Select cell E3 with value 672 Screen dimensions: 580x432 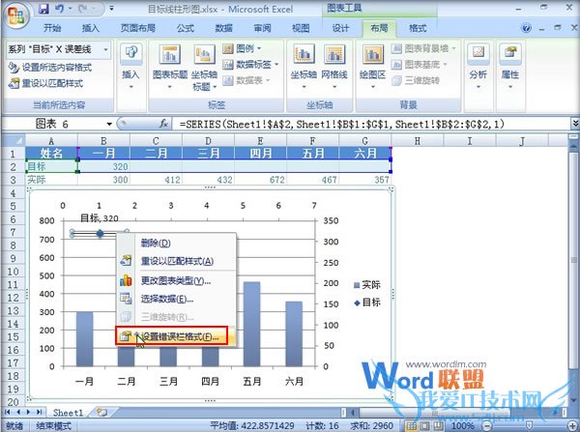point(260,180)
